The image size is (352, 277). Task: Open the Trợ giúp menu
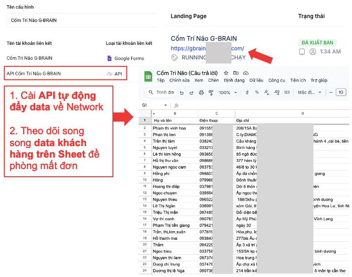click(319, 80)
